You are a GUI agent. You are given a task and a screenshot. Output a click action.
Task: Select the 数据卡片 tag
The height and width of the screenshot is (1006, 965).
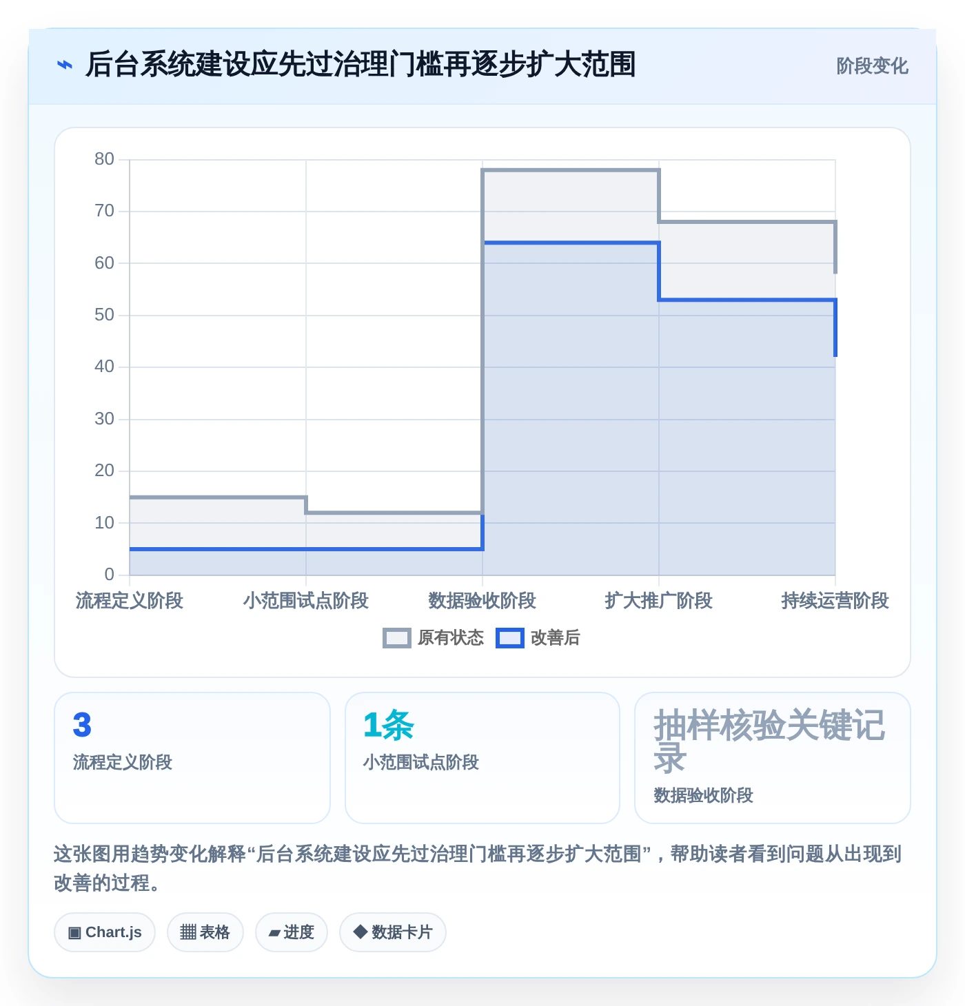click(393, 932)
